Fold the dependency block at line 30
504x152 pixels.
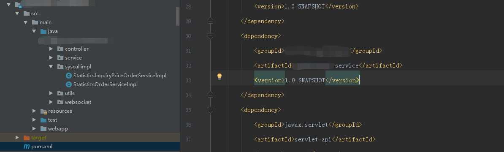[210, 36]
